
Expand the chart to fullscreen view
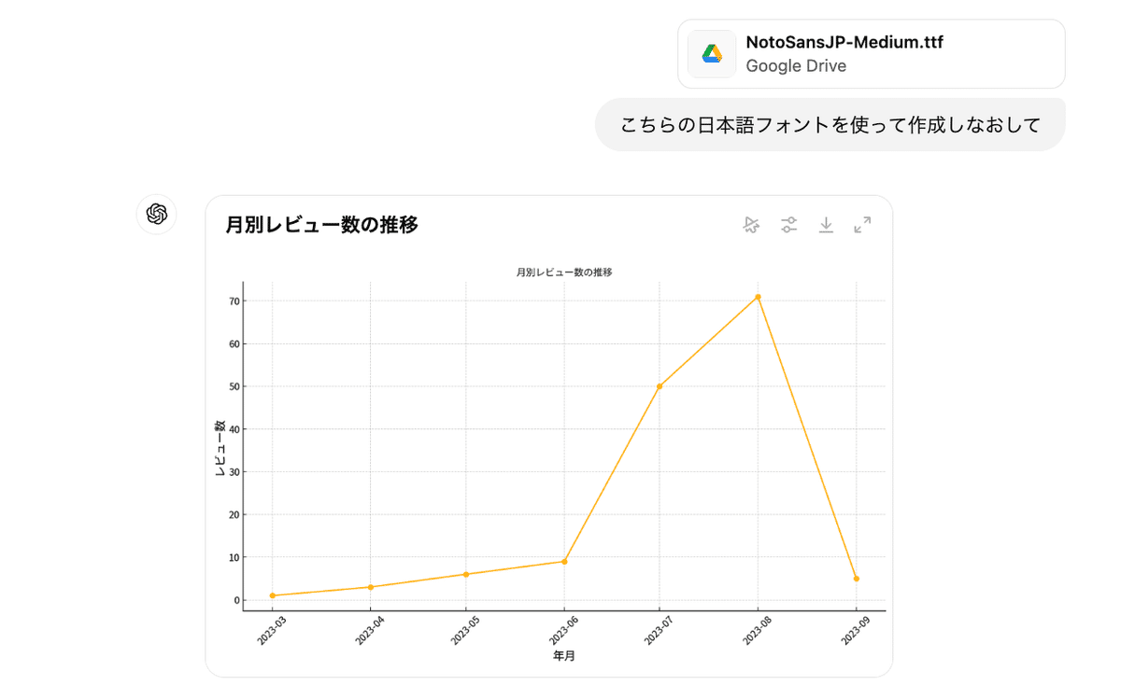tap(862, 225)
